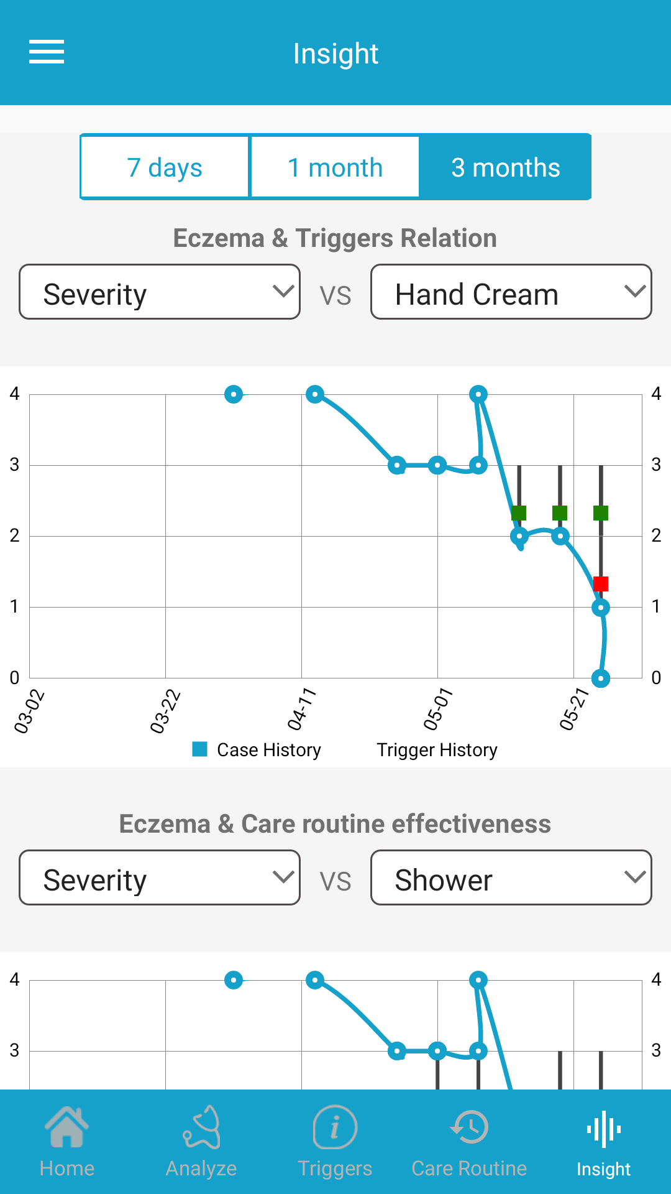671x1194 pixels.
Task: Open the Severity dropdown under Care routine effectiveness
Action: pos(159,878)
